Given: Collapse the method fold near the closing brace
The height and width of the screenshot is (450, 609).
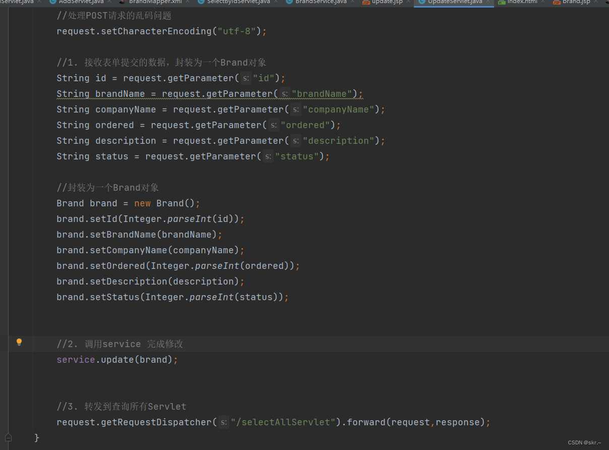Looking at the screenshot, I should (x=8, y=437).
